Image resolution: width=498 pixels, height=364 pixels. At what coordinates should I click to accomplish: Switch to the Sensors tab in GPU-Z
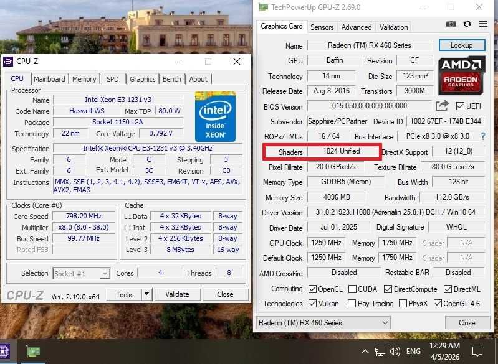coord(322,27)
